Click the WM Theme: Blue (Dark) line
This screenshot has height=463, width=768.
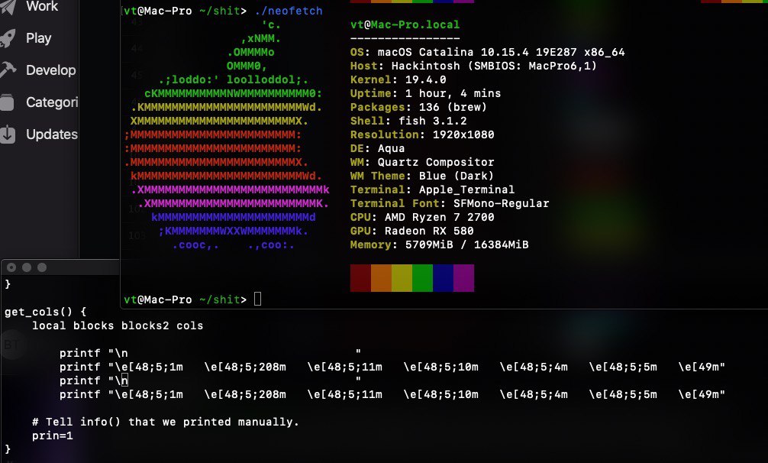422,176
